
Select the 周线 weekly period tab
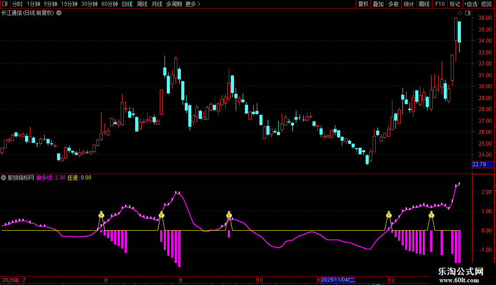(142, 4)
